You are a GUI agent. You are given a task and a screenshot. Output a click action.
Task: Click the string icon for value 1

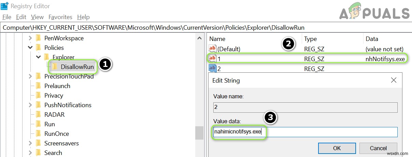[213, 59]
